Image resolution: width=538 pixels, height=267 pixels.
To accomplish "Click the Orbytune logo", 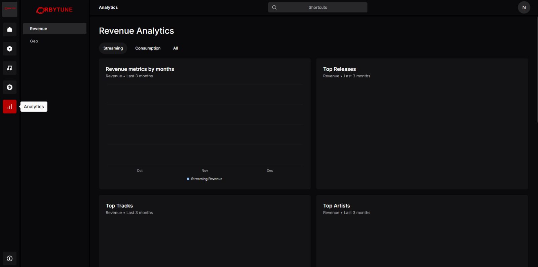I will click(54, 10).
